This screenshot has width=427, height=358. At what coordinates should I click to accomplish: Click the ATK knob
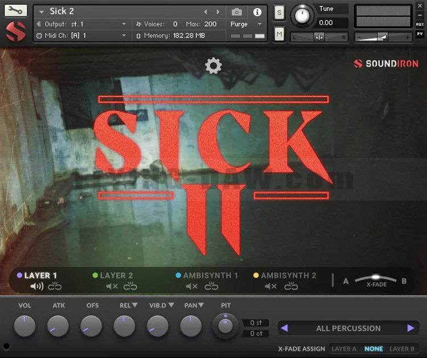click(x=58, y=326)
